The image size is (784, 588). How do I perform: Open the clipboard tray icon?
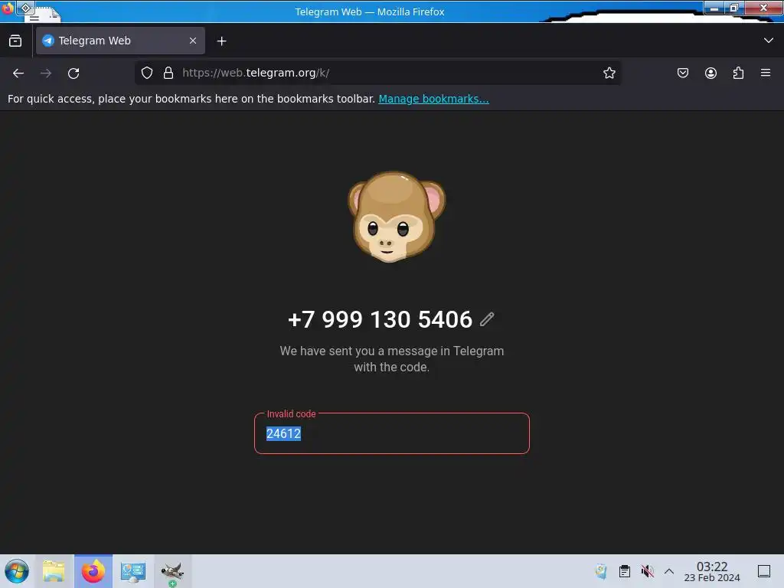(625, 571)
